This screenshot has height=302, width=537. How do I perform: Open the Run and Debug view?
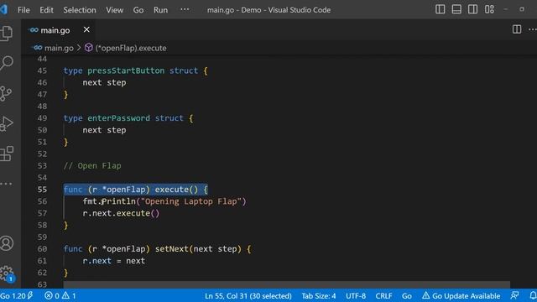tap(6, 123)
